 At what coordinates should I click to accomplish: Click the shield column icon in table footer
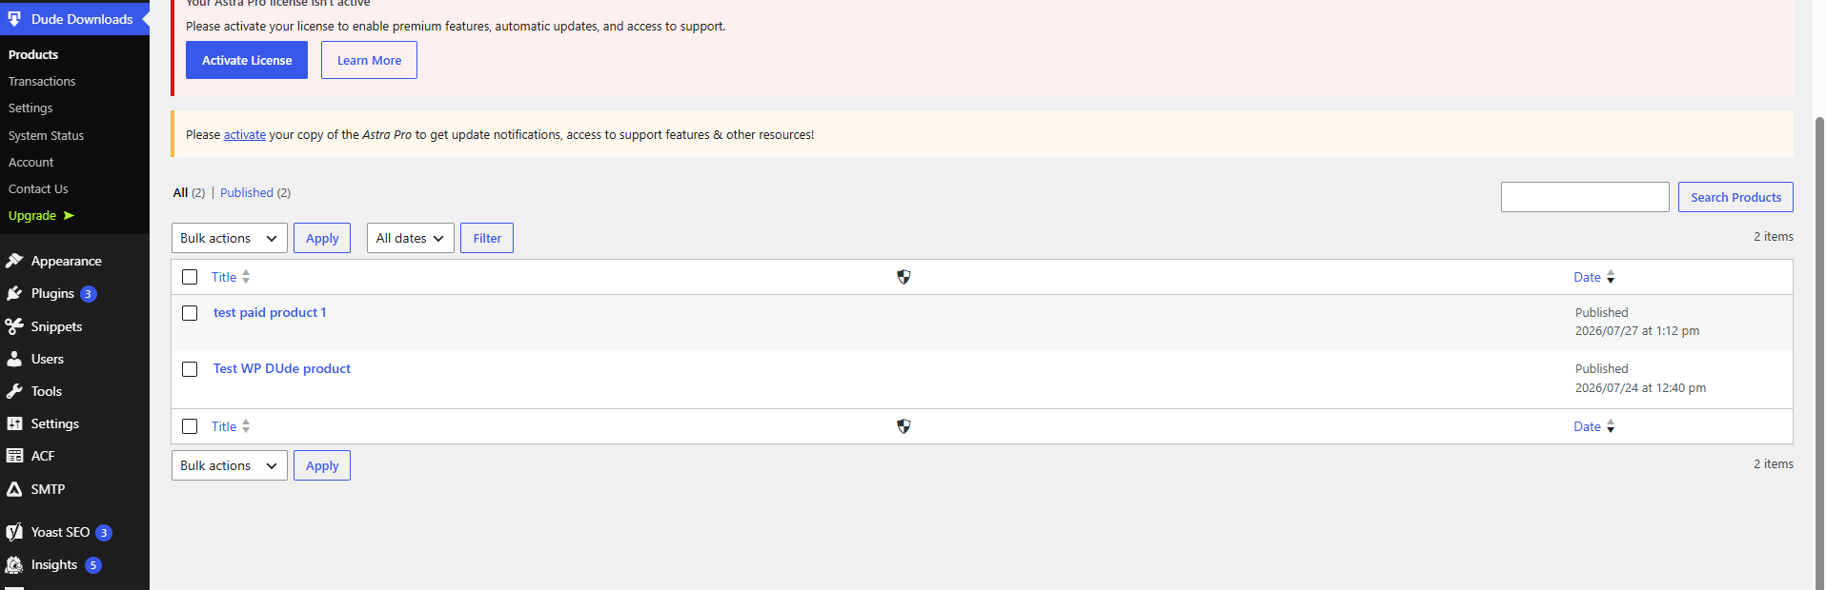[x=903, y=426]
